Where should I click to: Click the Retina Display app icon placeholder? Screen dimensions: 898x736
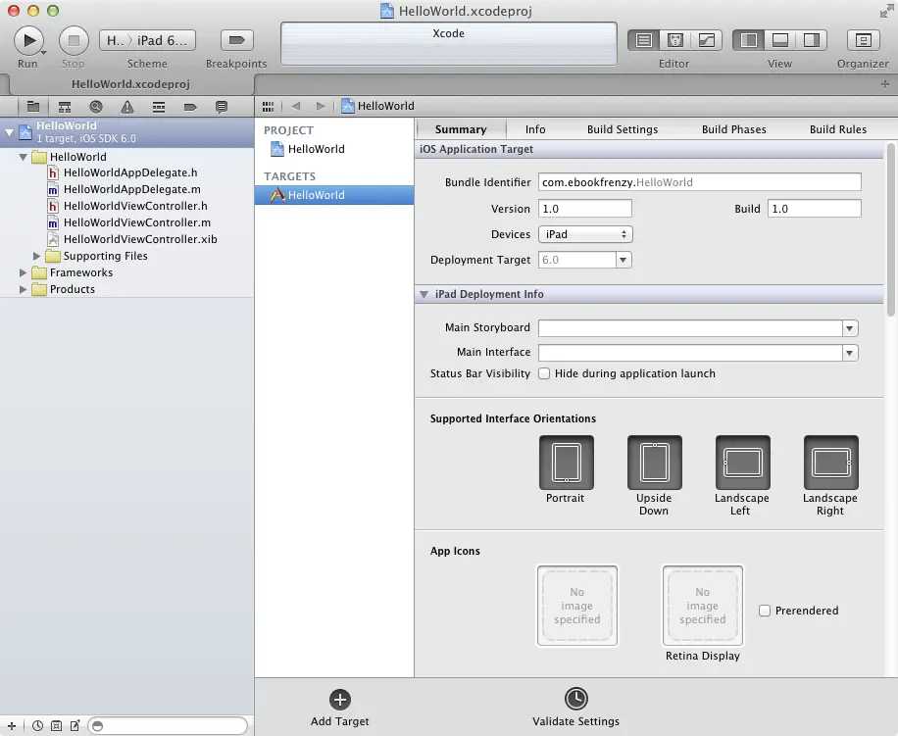coord(702,606)
